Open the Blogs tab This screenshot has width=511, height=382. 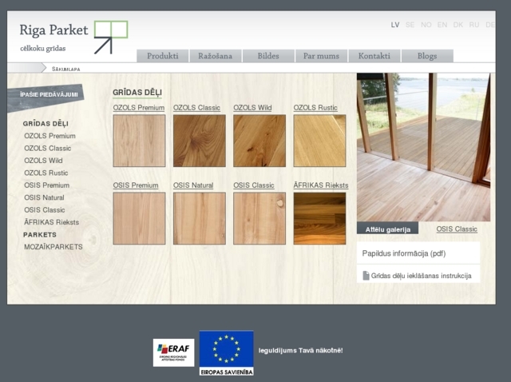[426, 56]
